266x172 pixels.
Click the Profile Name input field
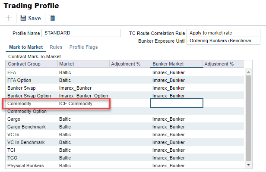click(x=81, y=33)
